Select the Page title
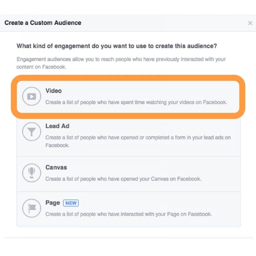The height and width of the screenshot is (256, 256). (x=52, y=203)
